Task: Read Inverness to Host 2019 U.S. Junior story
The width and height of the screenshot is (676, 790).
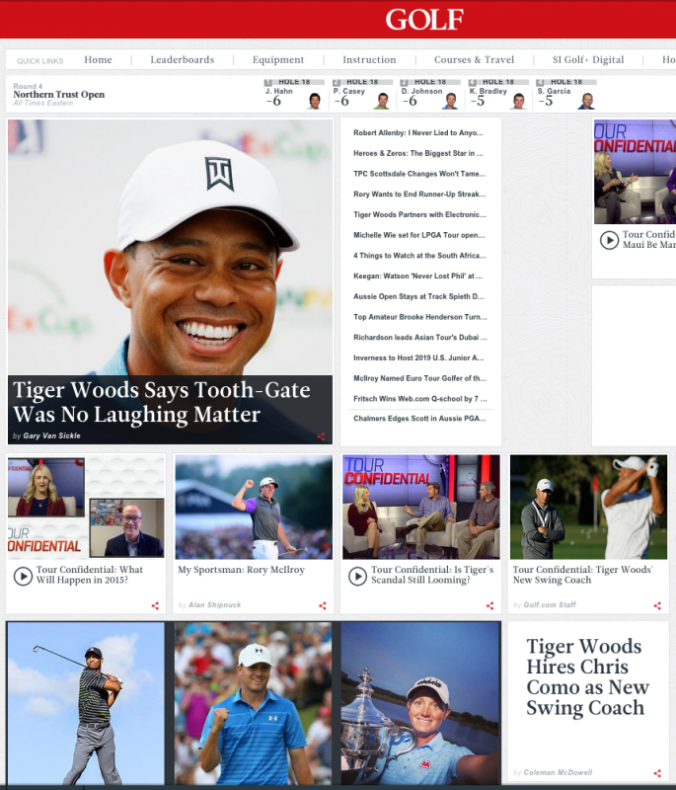Action: [418, 357]
